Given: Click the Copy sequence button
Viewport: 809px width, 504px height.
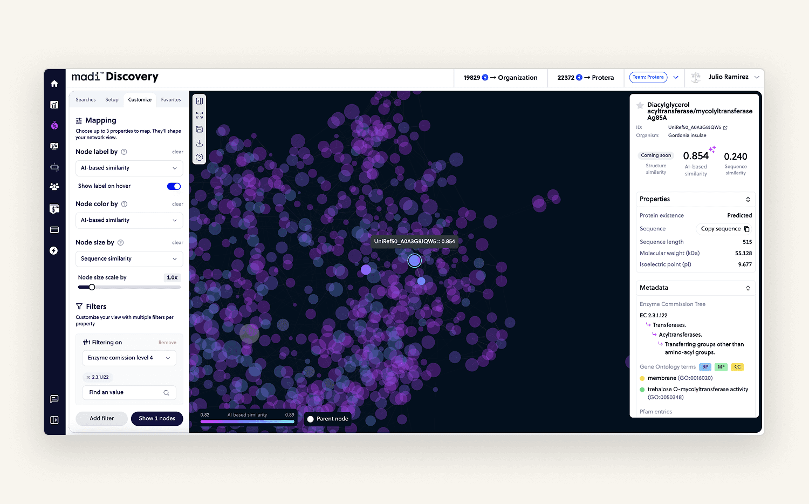Looking at the screenshot, I should click(x=725, y=229).
